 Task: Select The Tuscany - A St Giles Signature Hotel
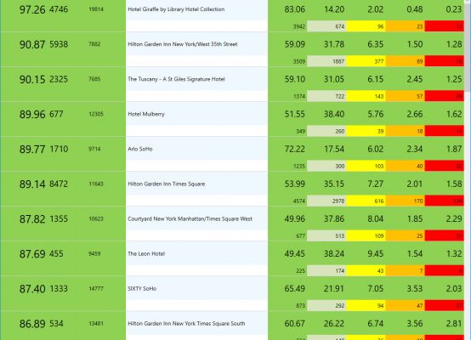[x=176, y=79]
